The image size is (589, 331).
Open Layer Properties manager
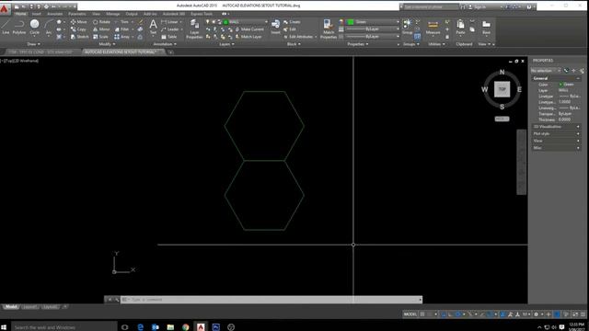(194, 29)
